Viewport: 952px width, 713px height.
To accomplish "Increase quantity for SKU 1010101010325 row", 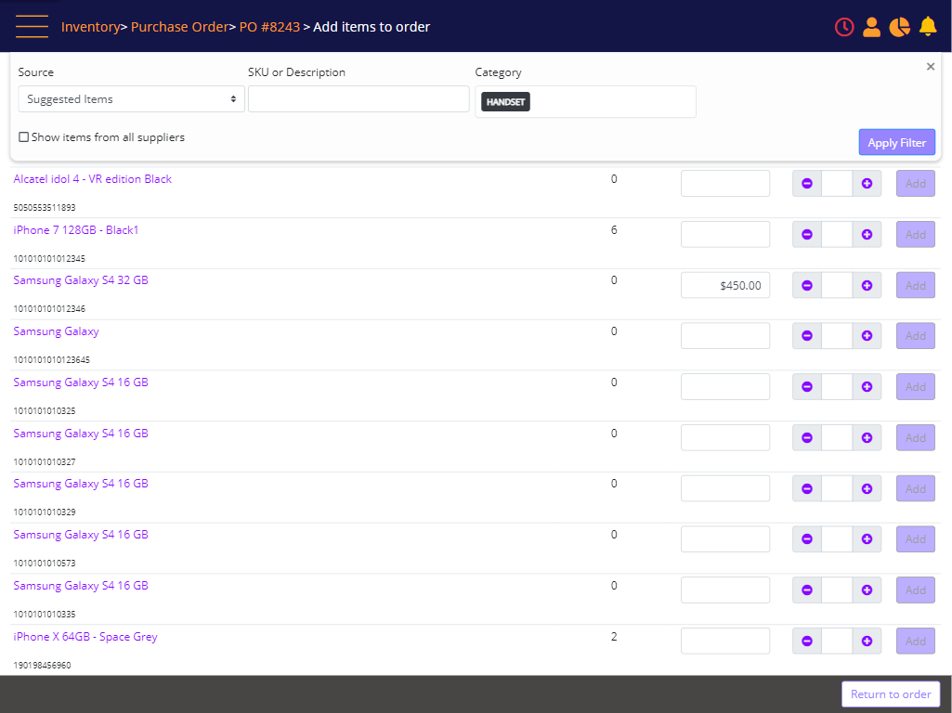I will pos(867,386).
